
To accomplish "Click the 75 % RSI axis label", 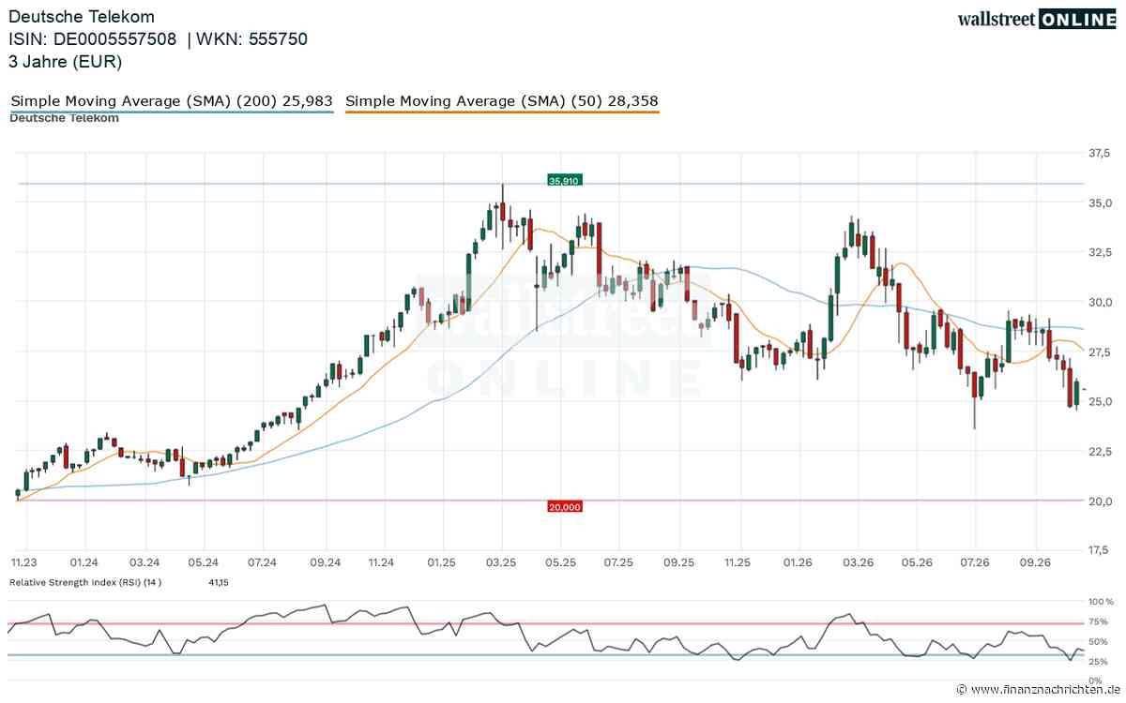I will [1100, 621].
